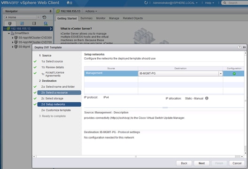This screenshot has width=248, height=169.
Task: Click the IPv4 protocol value
Action: (106, 97)
